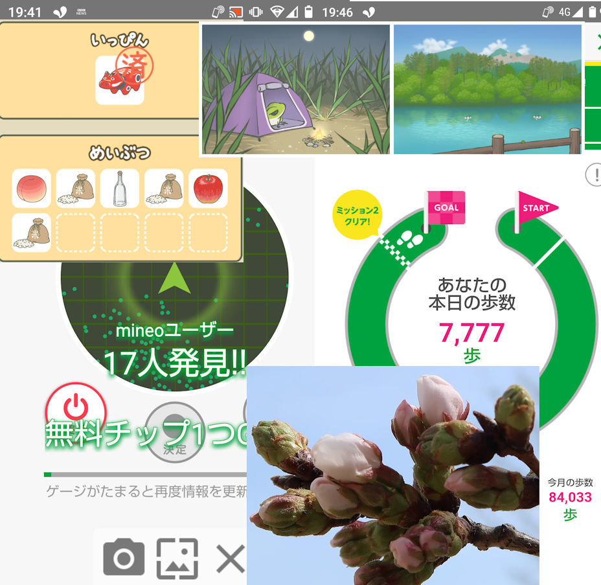Image resolution: width=601 pixels, height=585 pixels.
Task: Select the rice sack beside the apple
Action: [x=164, y=189]
